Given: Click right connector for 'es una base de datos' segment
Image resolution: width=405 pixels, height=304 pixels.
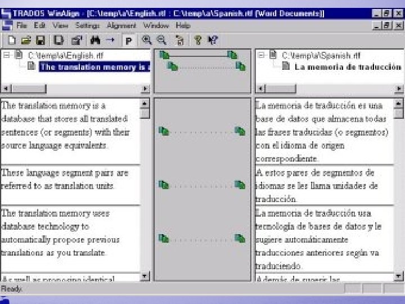Looking at the screenshot, I should point(240,131).
